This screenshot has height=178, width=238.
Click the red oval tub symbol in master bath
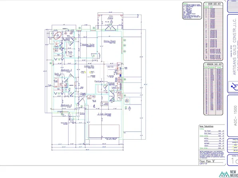point(58,36)
